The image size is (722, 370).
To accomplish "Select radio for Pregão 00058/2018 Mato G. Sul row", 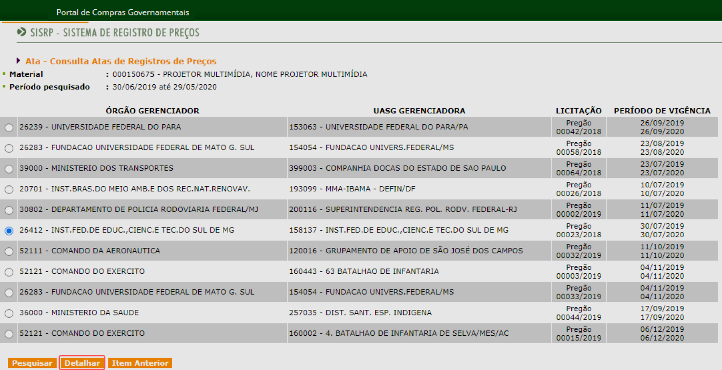I will point(9,149).
